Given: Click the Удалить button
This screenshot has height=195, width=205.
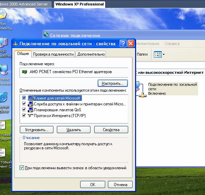Looking at the screenshot, I should (74, 130).
